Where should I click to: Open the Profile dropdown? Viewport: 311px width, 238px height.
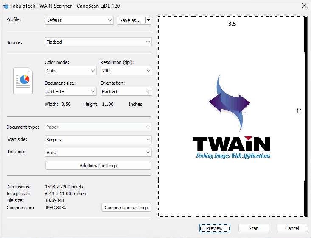pyautogui.click(x=79, y=20)
